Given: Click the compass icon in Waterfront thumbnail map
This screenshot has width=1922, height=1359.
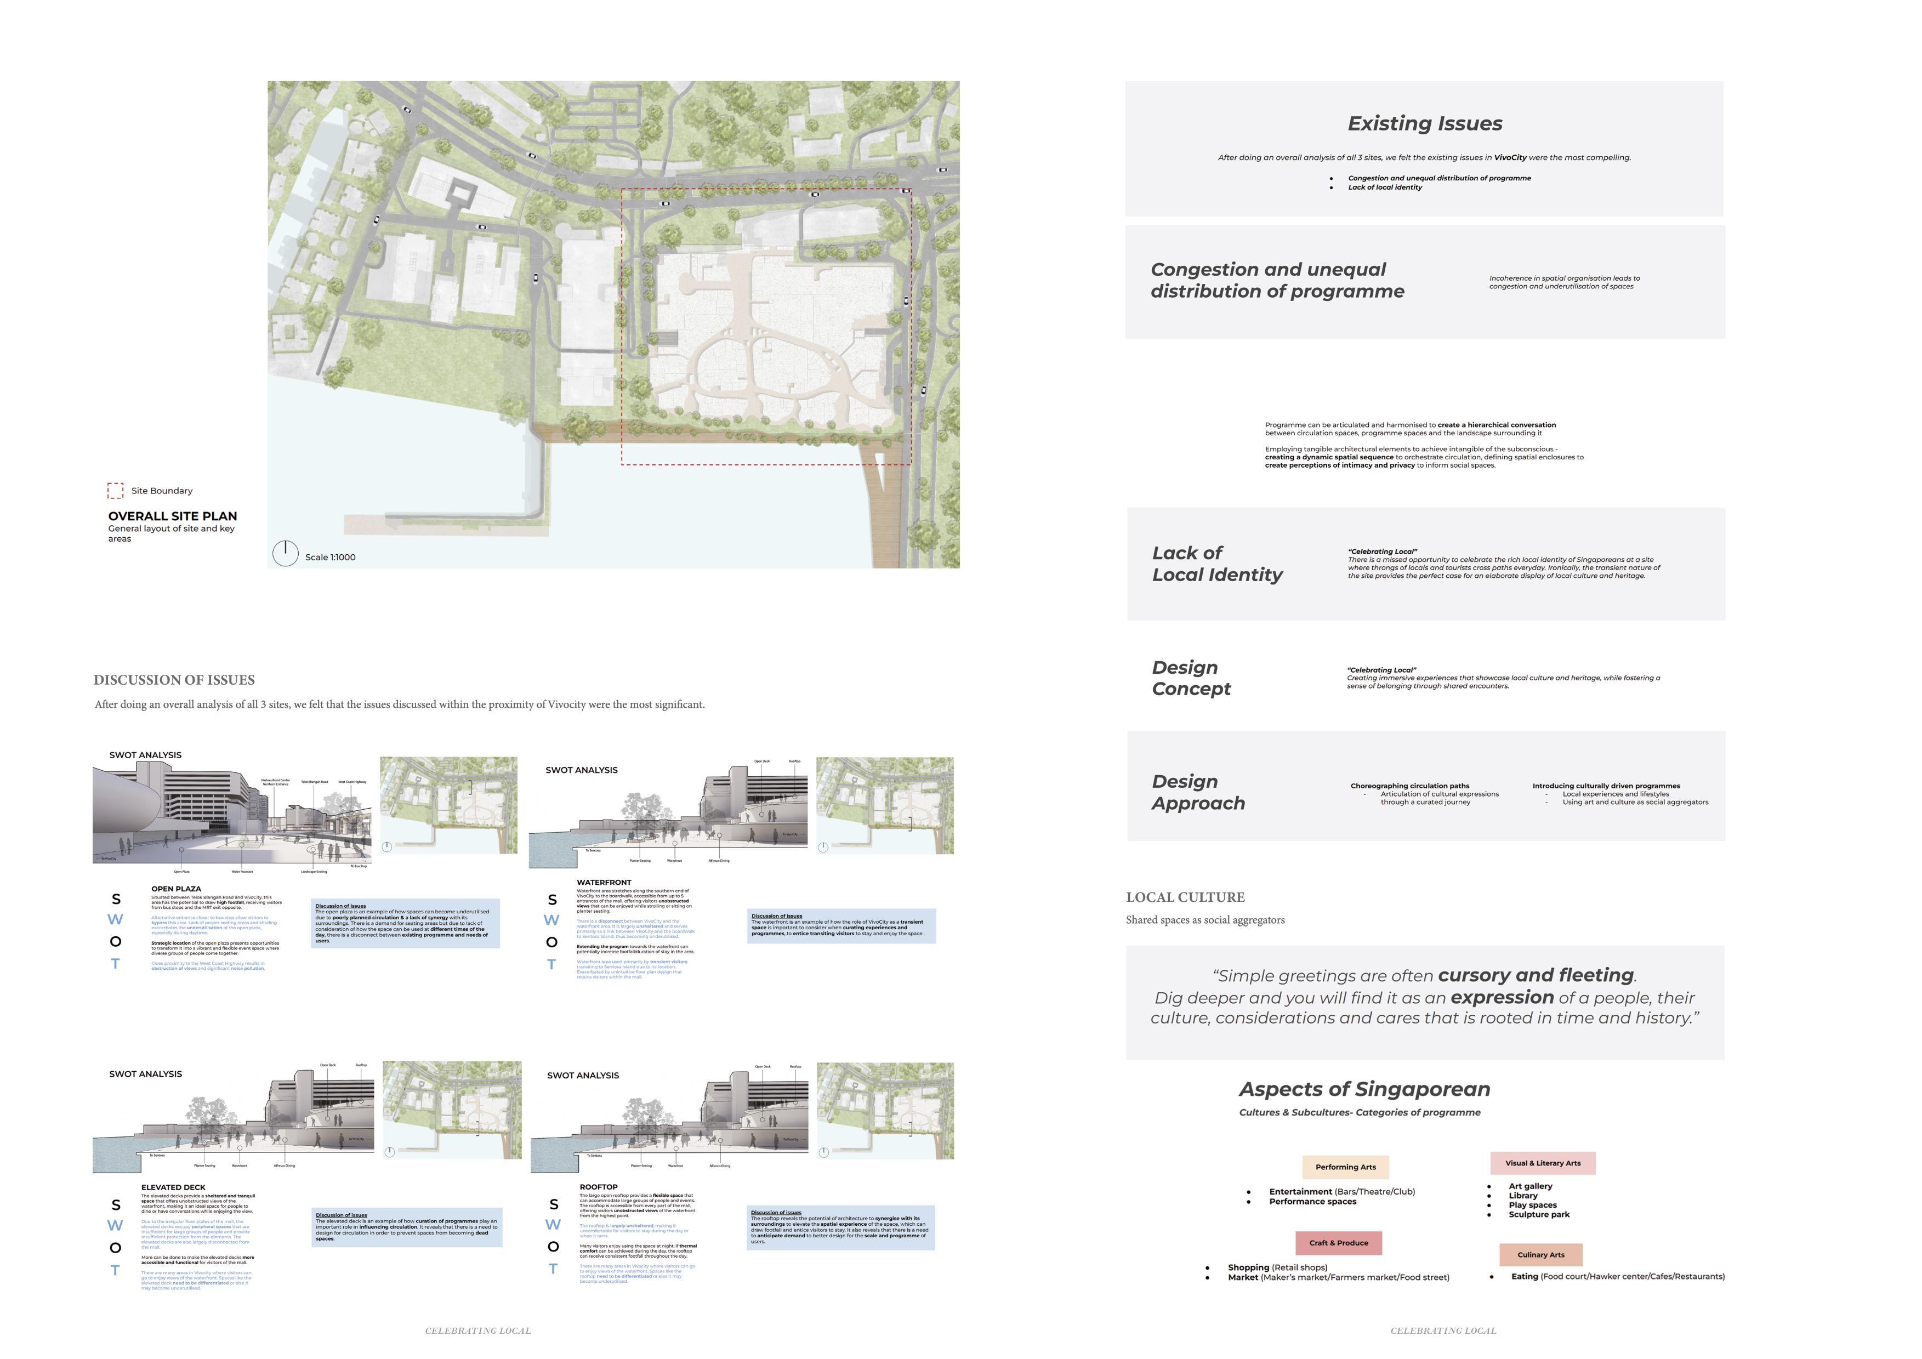Looking at the screenshot, I should pos(823,846).
